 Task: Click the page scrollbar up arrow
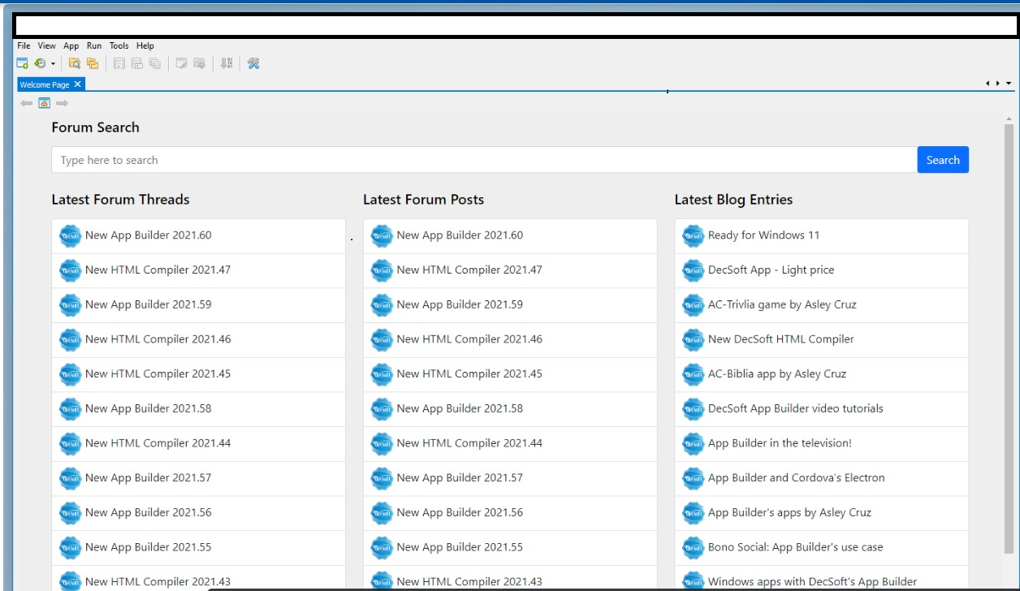[x=1009, y=119]
